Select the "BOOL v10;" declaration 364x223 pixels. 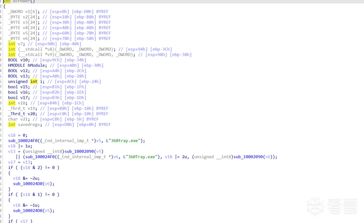point(19,60)
